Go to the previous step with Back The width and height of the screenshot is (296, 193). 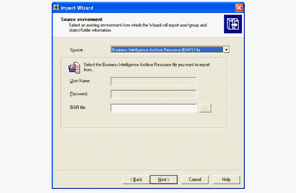tap(136, 180)
